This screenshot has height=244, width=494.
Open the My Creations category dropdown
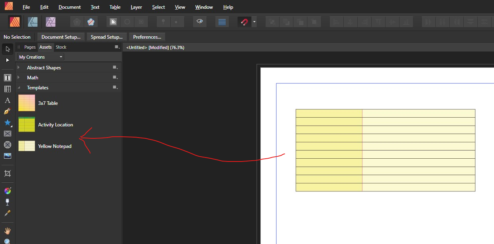40,57
